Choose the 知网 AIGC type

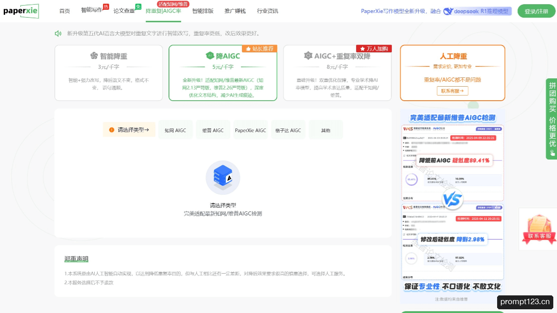click(175, 130)
